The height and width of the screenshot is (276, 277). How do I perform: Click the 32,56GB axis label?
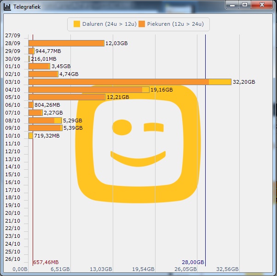point(227,269)
